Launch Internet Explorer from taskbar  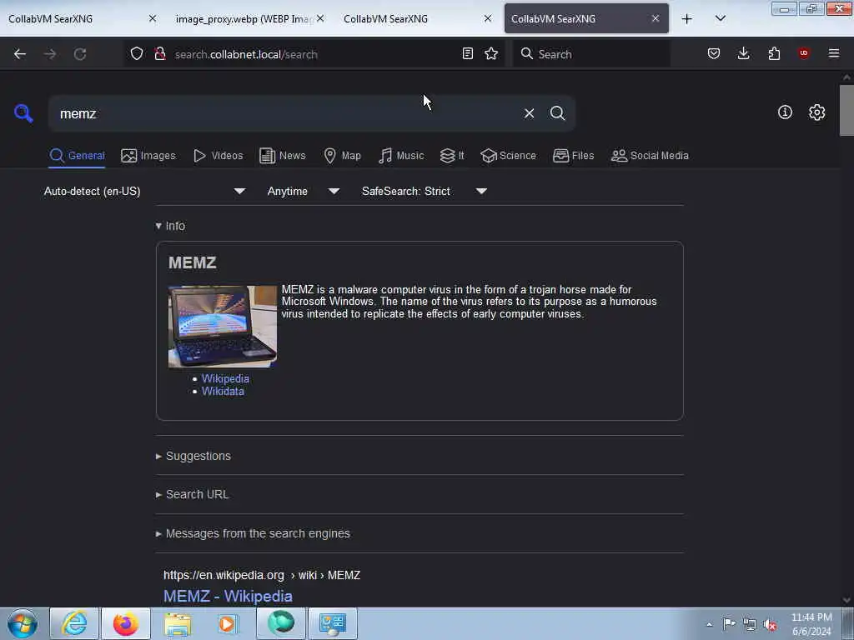pyautogui.click(x=74, y=623)
